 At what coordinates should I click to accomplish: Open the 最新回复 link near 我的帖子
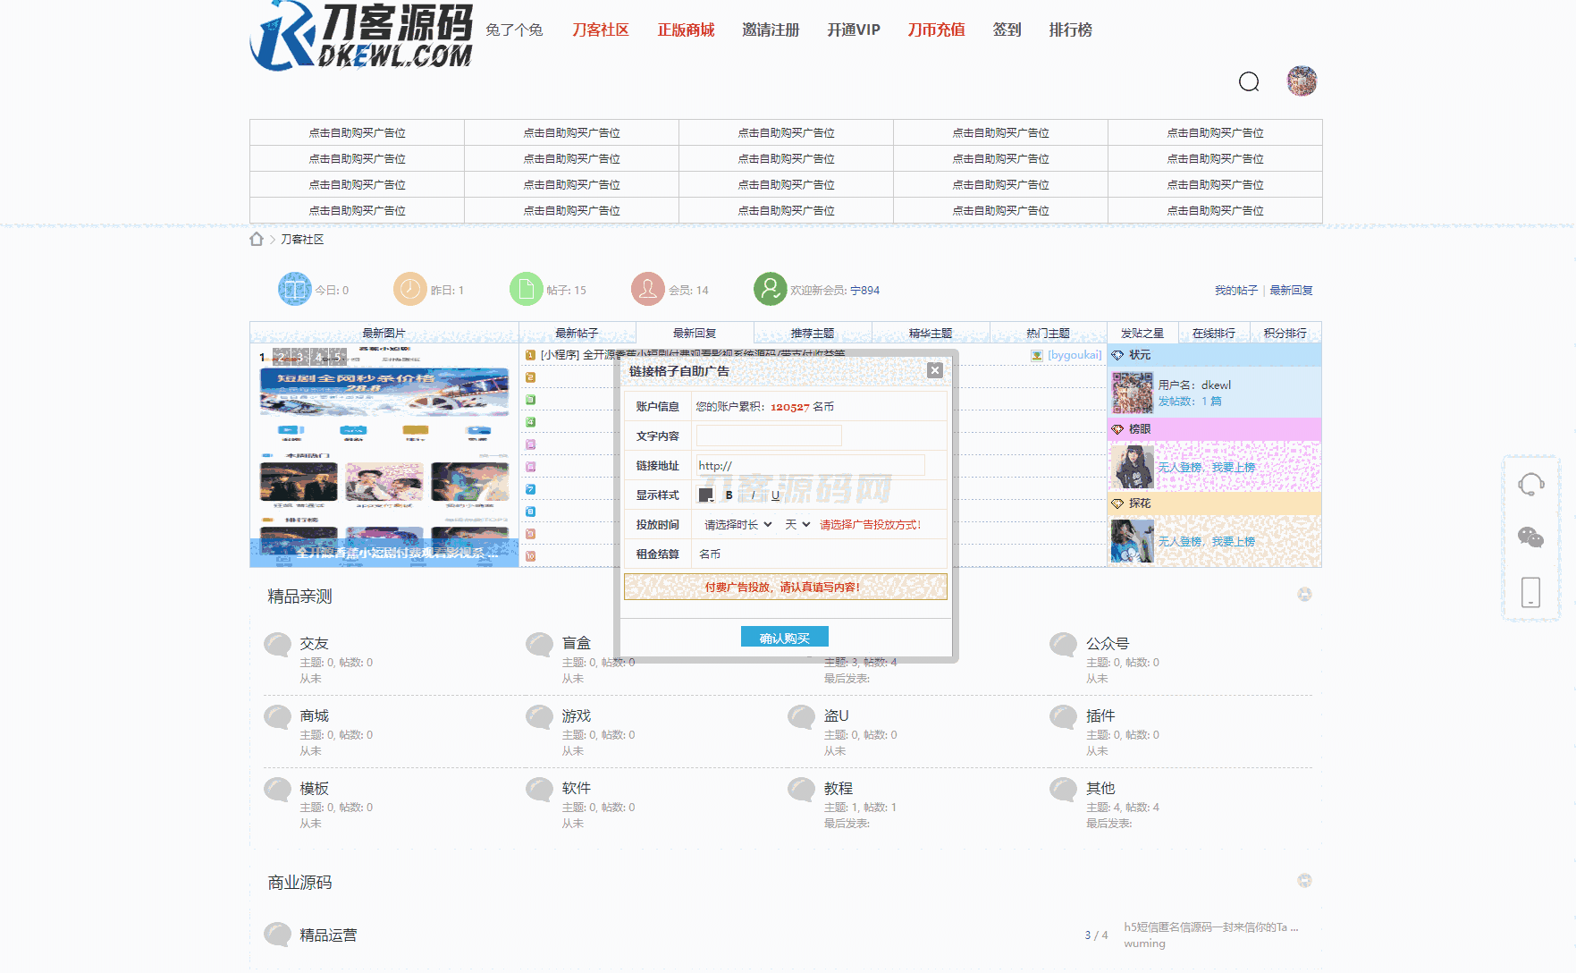coord(1292,290)
